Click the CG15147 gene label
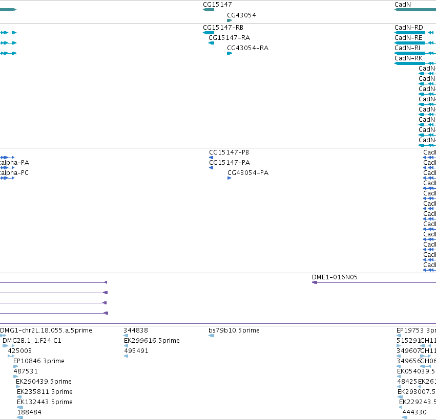This screenshot has height=420, width=436. (217, 5)
